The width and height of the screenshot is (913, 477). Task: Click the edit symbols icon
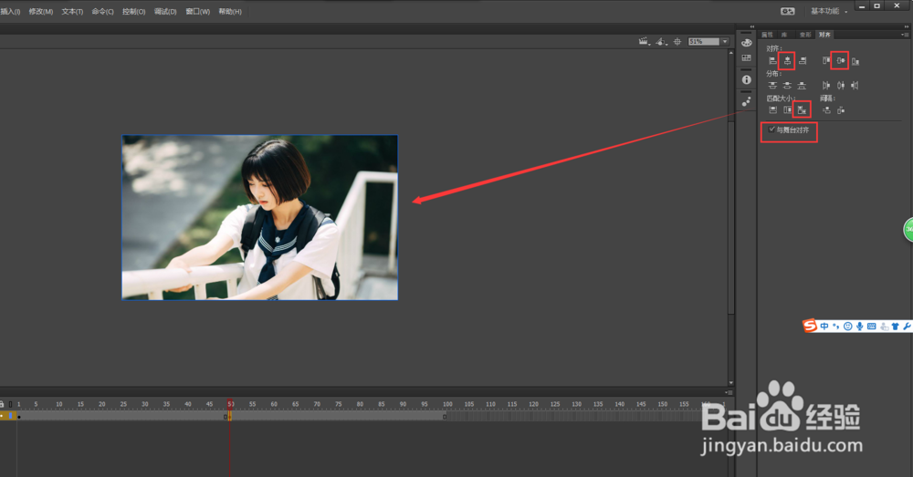(x=661, y=41)
